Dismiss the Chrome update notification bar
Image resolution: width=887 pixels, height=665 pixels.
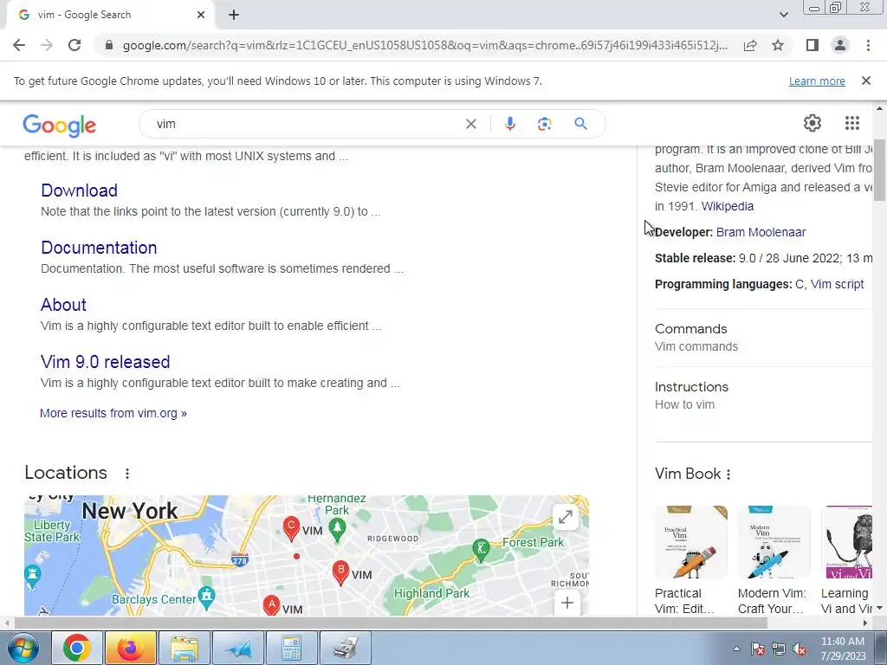[x=865, y=81]
